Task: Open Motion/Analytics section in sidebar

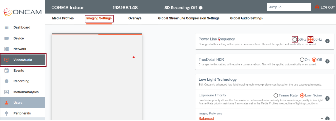Action: pos(23,92)
